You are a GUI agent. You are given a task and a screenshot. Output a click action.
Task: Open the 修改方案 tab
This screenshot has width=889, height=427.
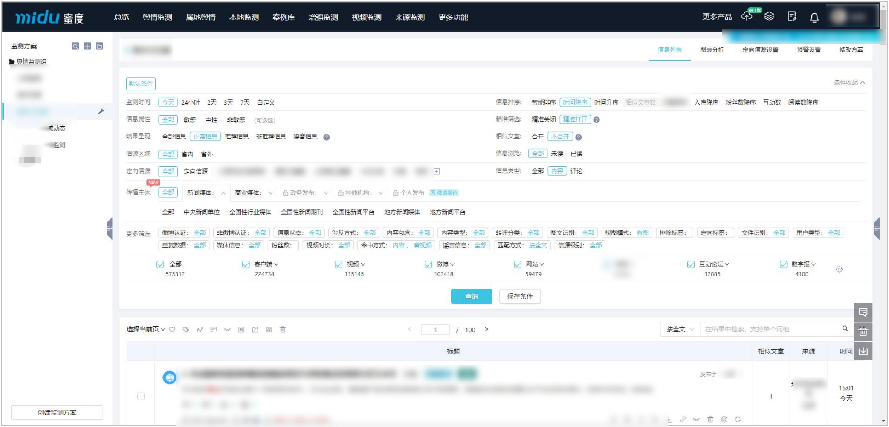coord(851,50)
